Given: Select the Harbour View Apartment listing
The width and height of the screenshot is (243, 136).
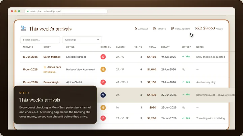Looking at the screenshot, I should click(81, 70).
